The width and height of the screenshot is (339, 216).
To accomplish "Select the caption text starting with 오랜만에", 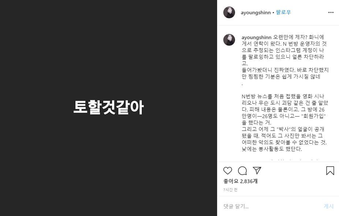I will 285,50.
